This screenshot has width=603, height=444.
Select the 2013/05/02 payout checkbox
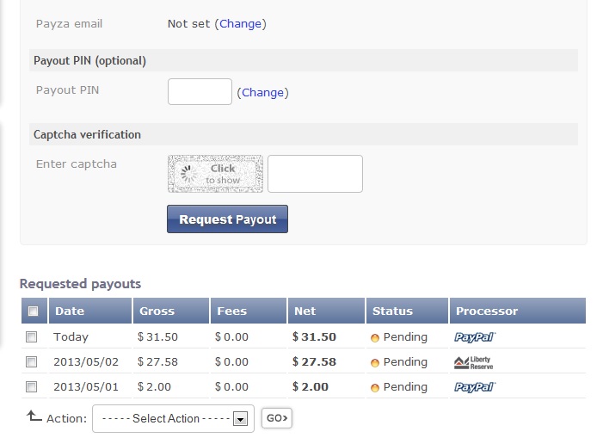(x=32, y=362)
